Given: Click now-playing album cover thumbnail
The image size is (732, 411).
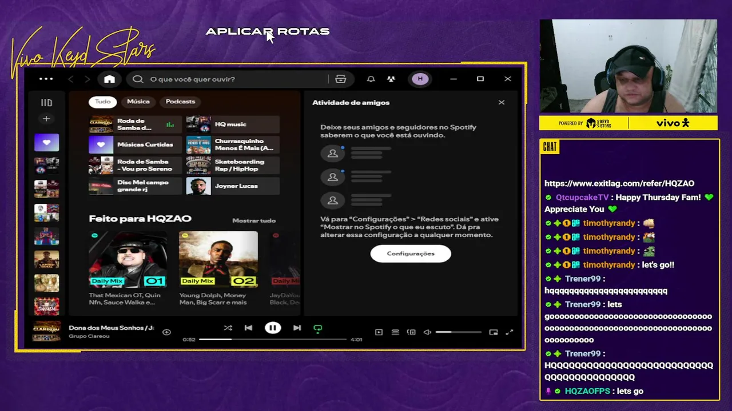Looking at the screenshot, I should tap(46, 332).
